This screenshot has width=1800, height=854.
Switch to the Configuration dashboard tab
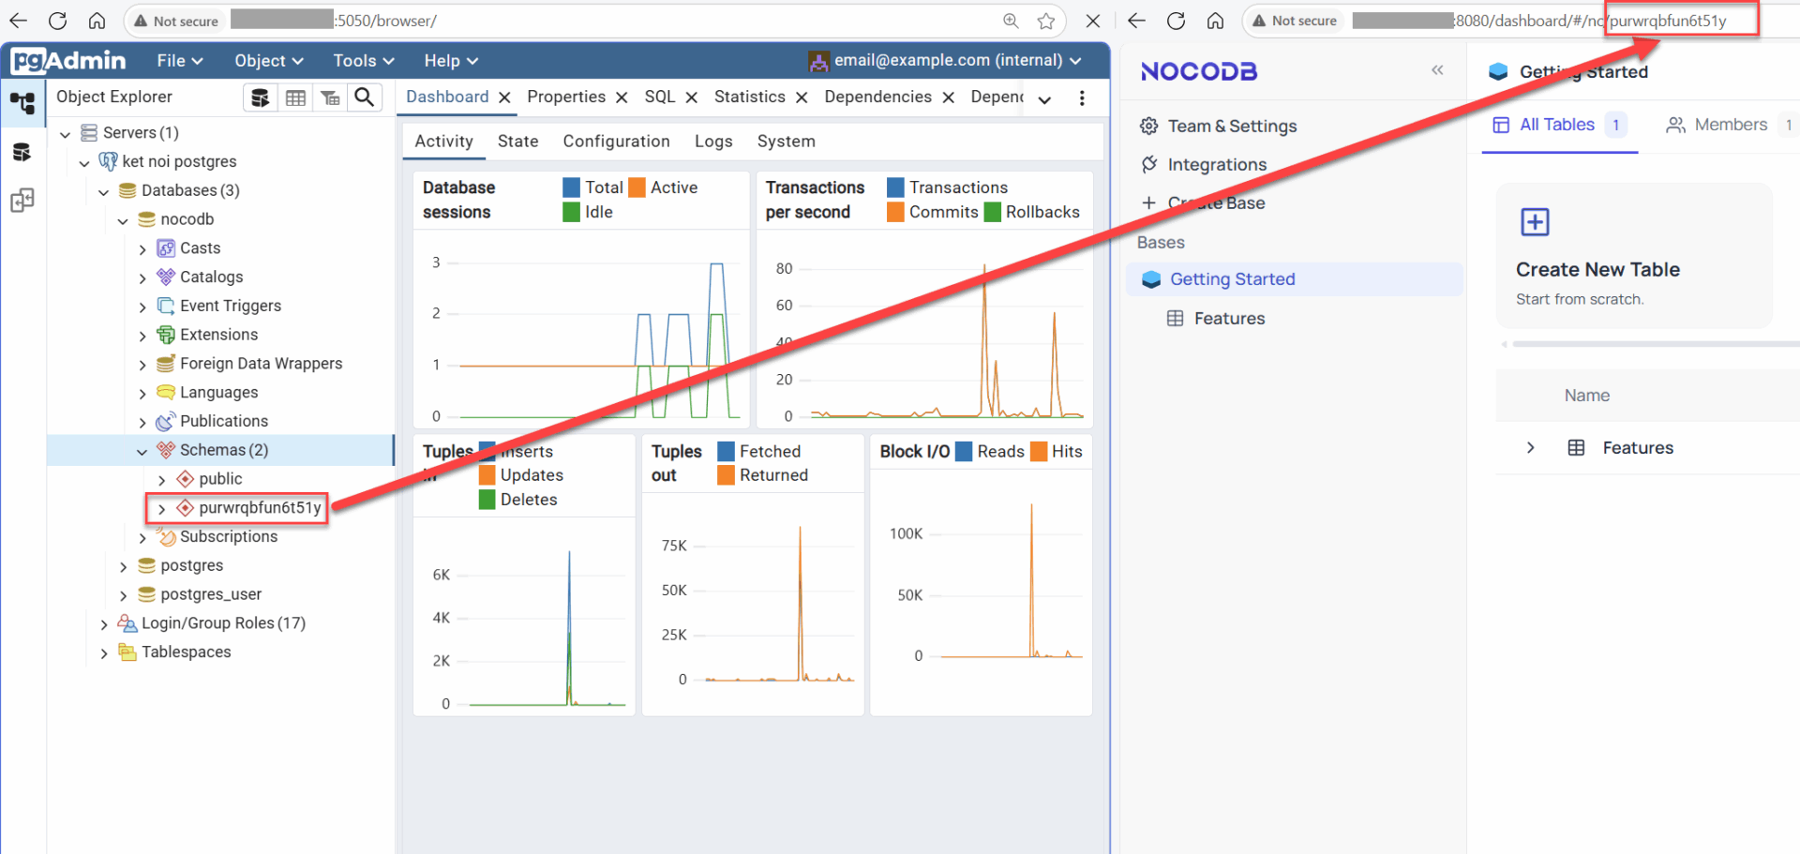[616, 142]
